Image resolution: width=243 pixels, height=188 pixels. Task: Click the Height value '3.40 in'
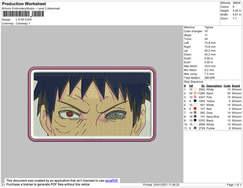pyautogui.click(x=237, y=11)
